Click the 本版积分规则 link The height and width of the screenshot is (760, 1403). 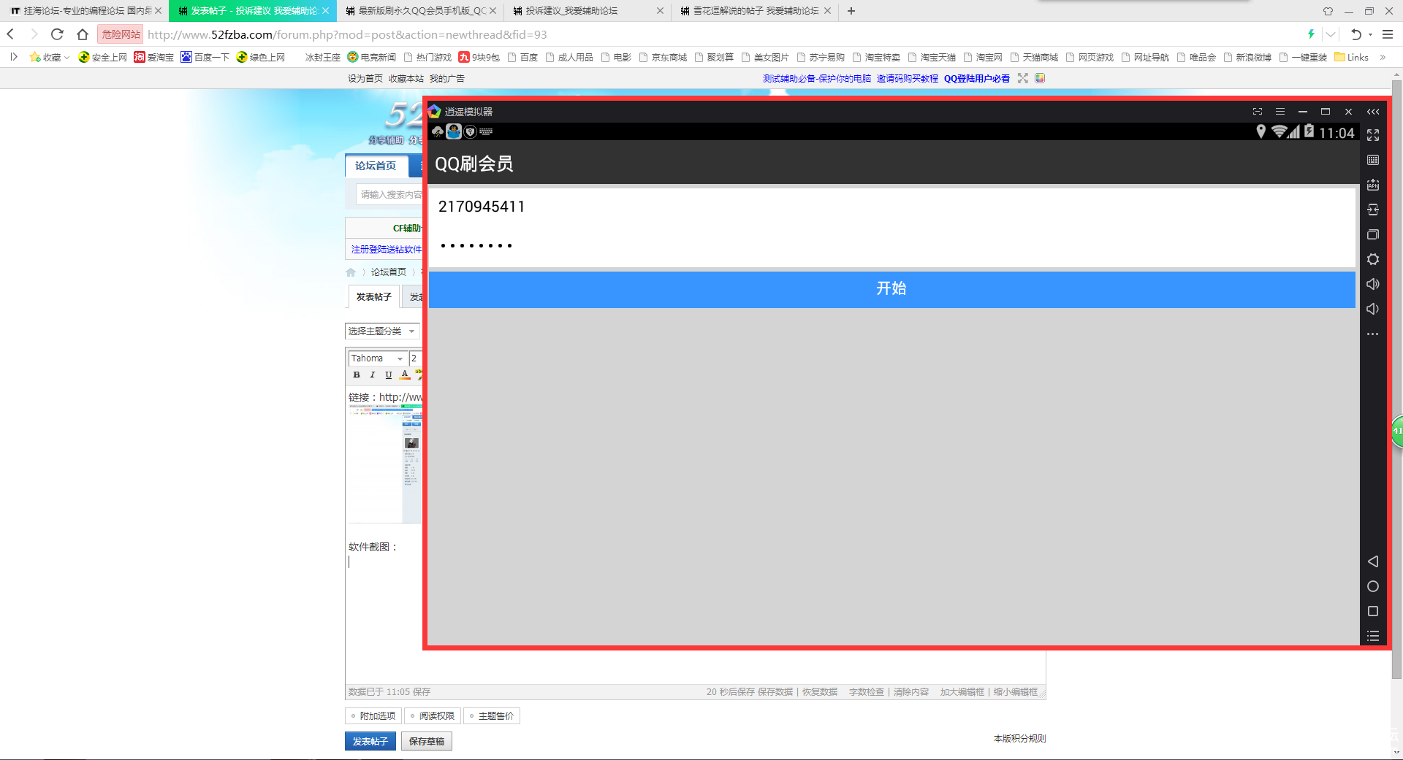click(1019, 739)
